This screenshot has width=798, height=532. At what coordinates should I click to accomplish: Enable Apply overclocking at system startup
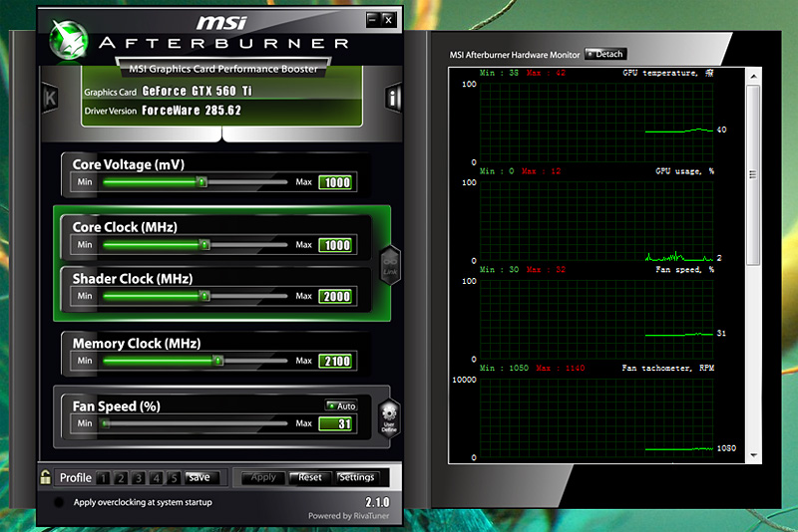click(59, 502)
